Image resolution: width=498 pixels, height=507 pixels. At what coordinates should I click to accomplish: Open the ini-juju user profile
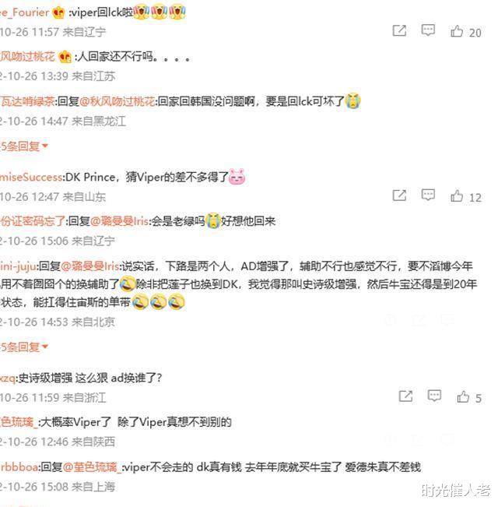tap(18, 266)
